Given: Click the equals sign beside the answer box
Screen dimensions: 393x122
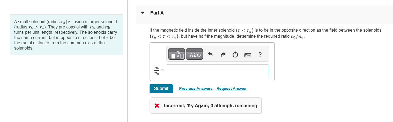Looking at the screenshot, I should (x=163, y=71).
